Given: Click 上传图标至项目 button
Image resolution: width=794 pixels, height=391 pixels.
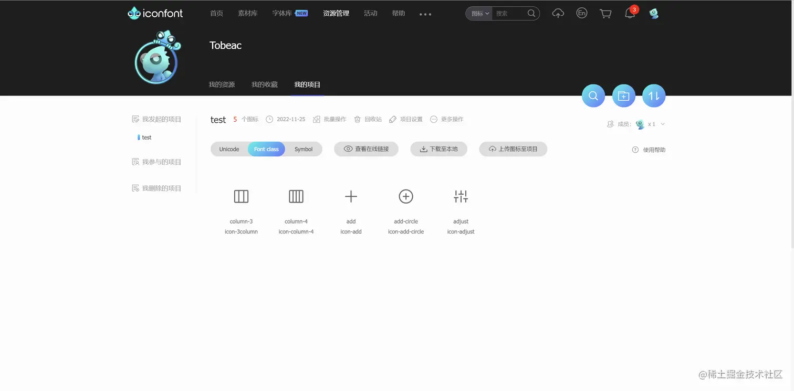Looking at the screenshot, I should pos(513,149).
